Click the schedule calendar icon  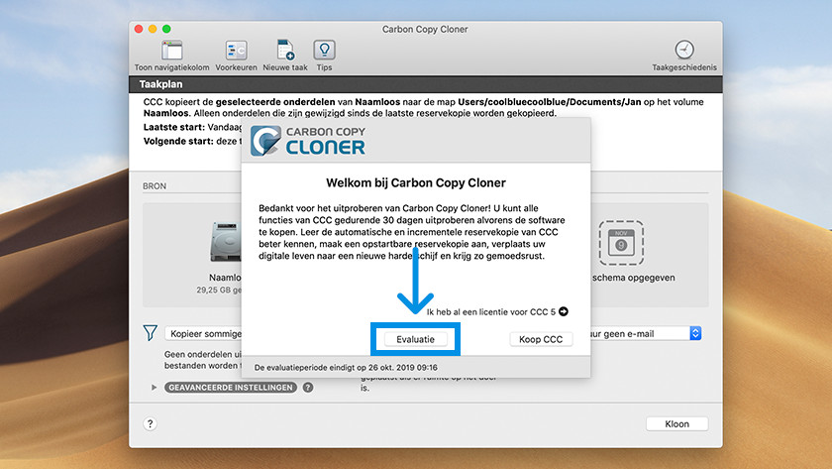coord(621,243)
